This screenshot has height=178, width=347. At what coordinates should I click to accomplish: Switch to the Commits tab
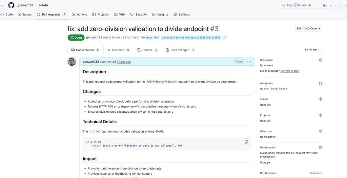click(118, 50)
